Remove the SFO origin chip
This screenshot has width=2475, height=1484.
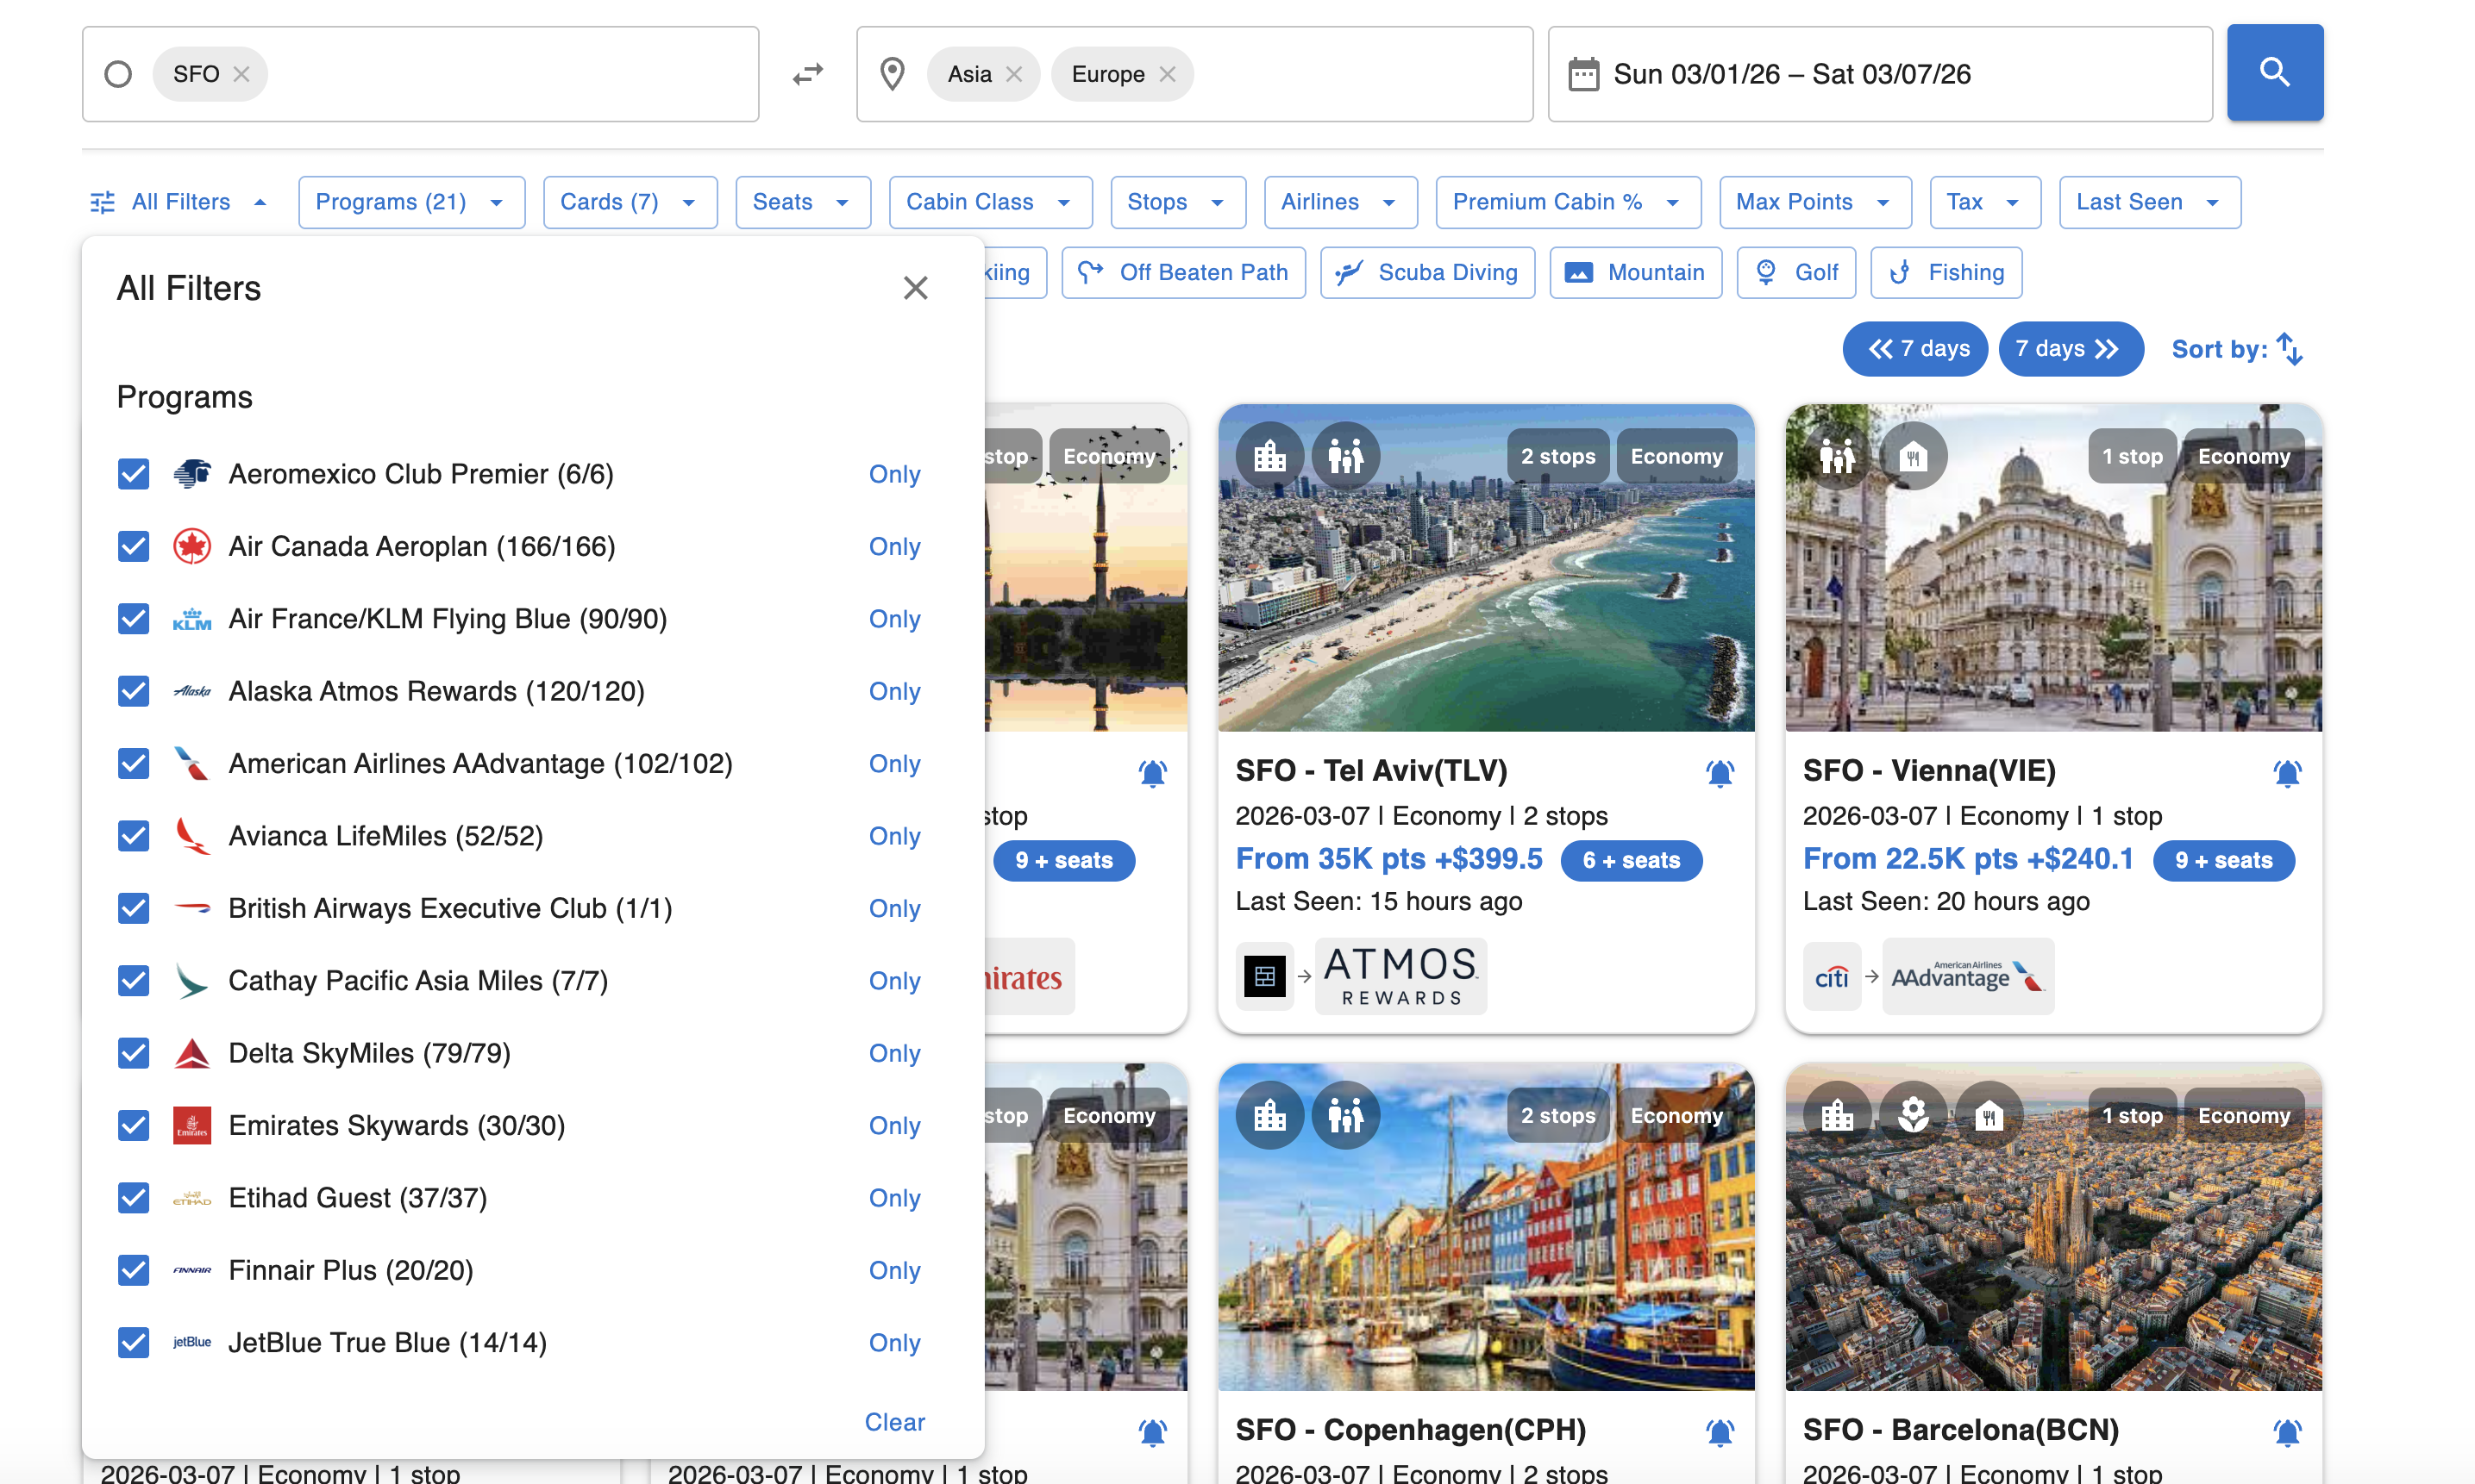tap(241, 74)
